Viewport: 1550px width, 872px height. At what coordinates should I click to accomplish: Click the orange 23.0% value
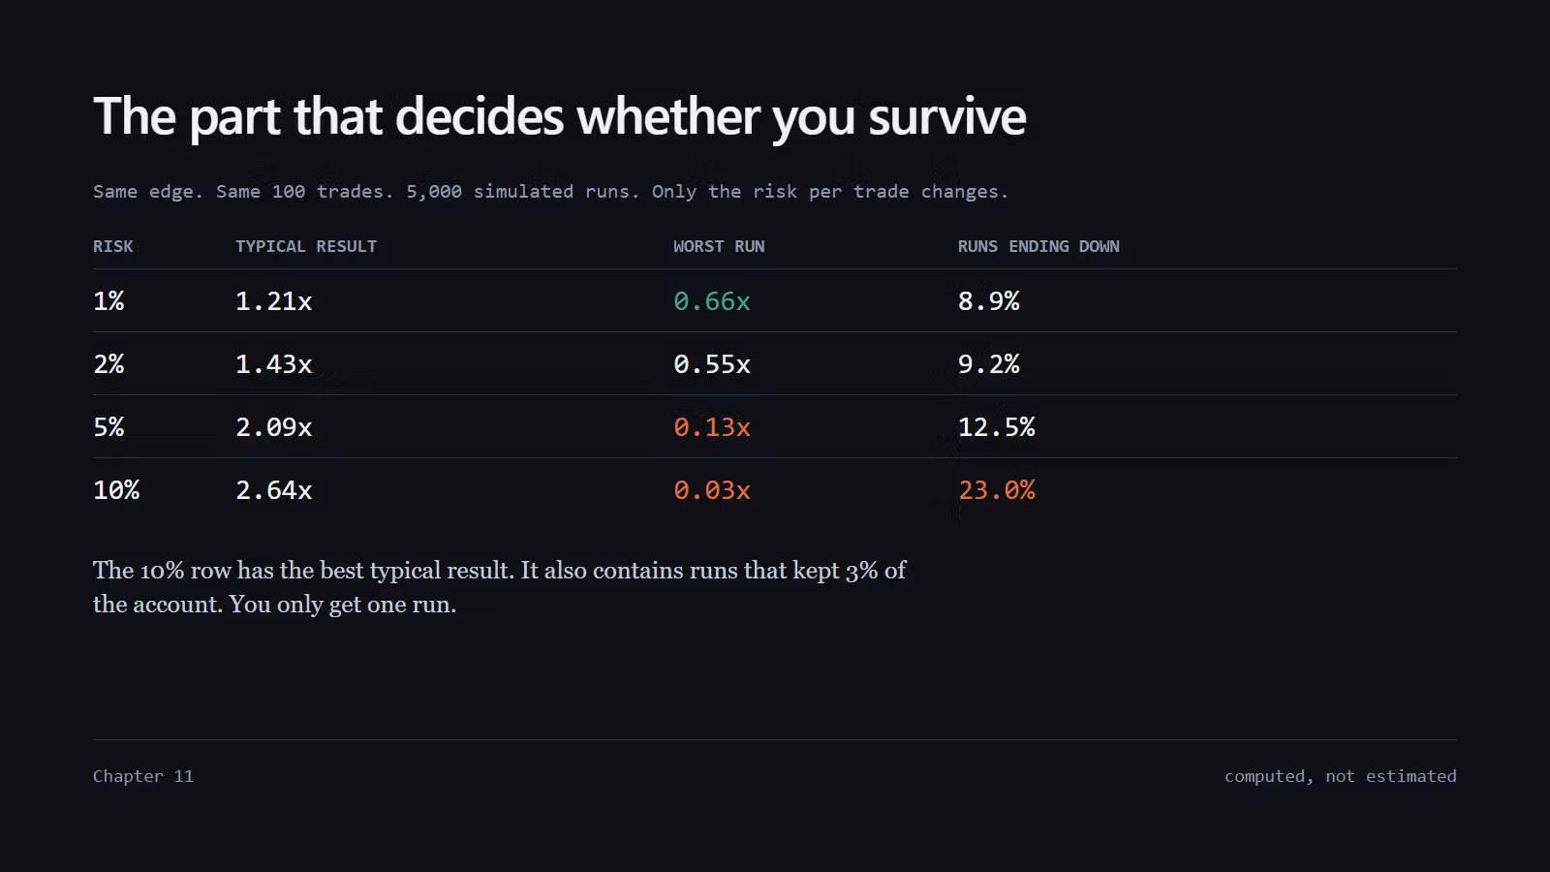[997, 490]
